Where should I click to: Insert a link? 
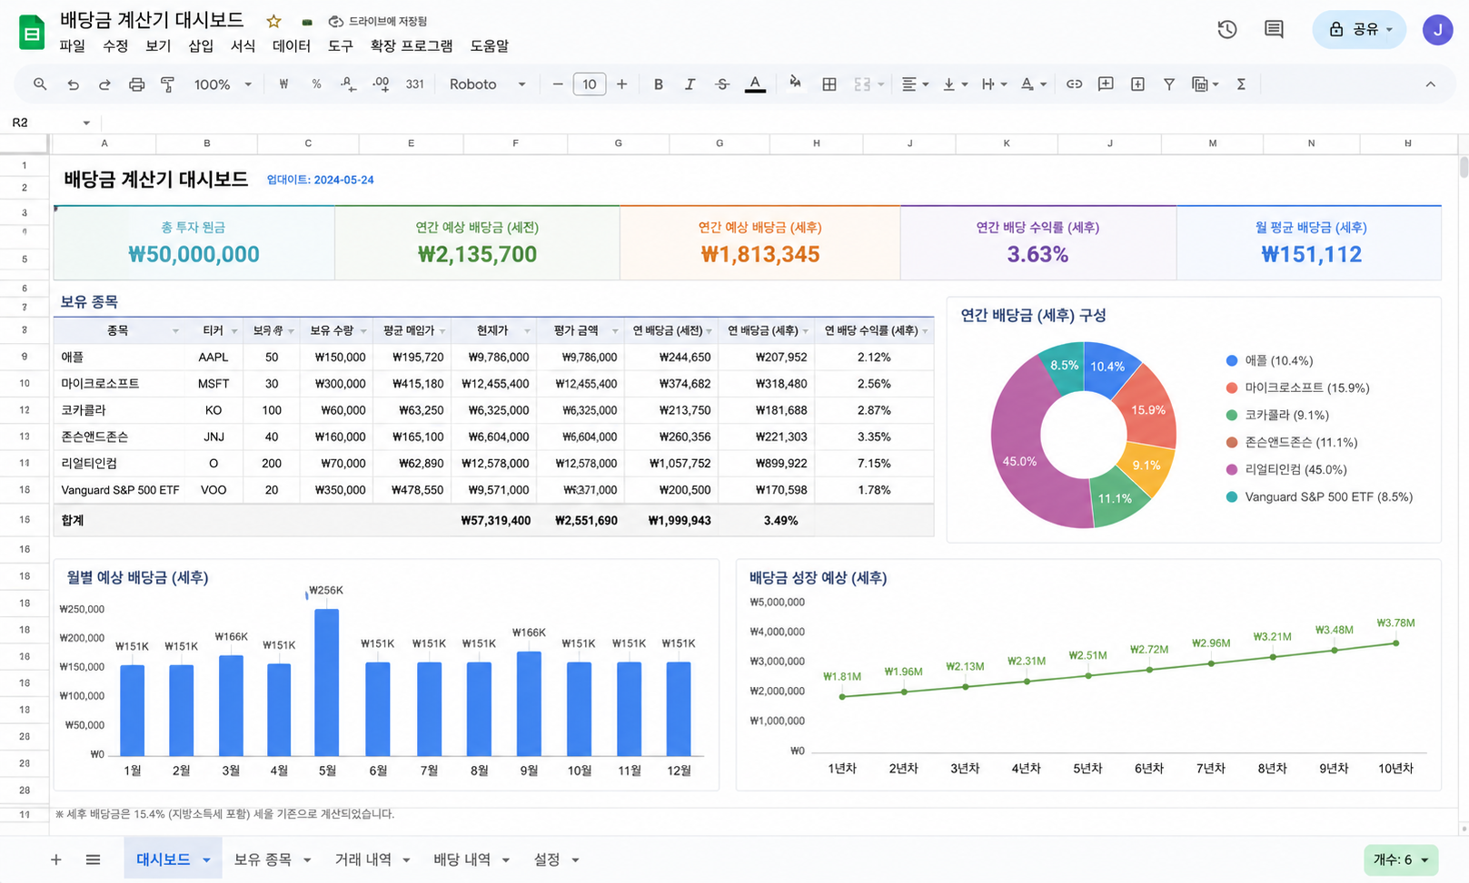click(1074, 84)
